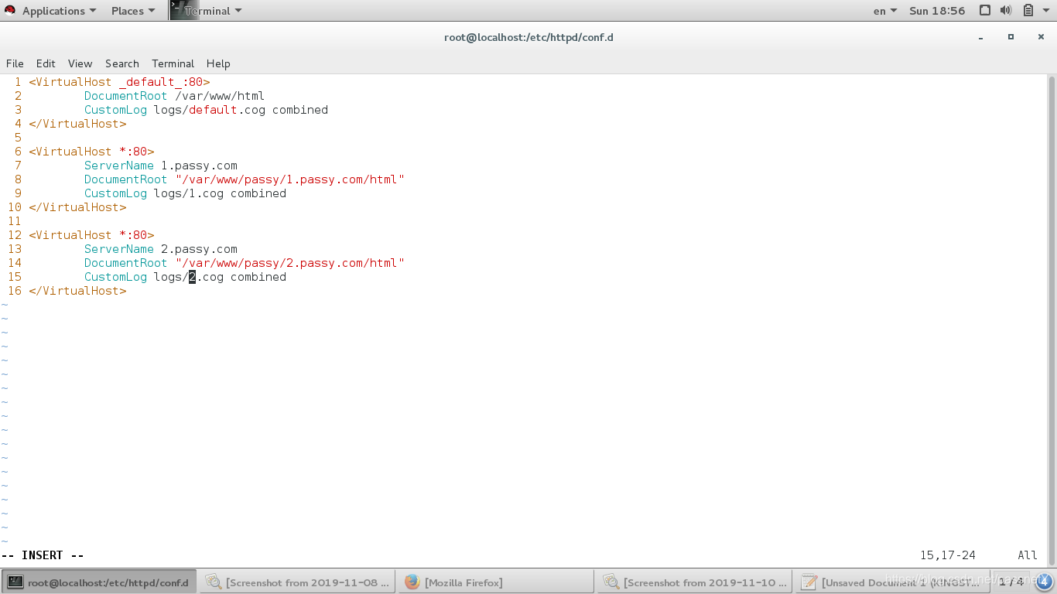Open the en input language selector
Image resolution: width=1057 pixels, height=594 pixels.
[x=885, y=11]
